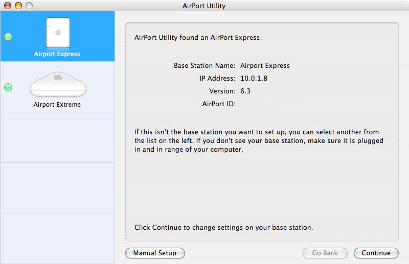
Task: Select the Airport Express device icon
Action: pyautogui.click(x=58, y=32)
